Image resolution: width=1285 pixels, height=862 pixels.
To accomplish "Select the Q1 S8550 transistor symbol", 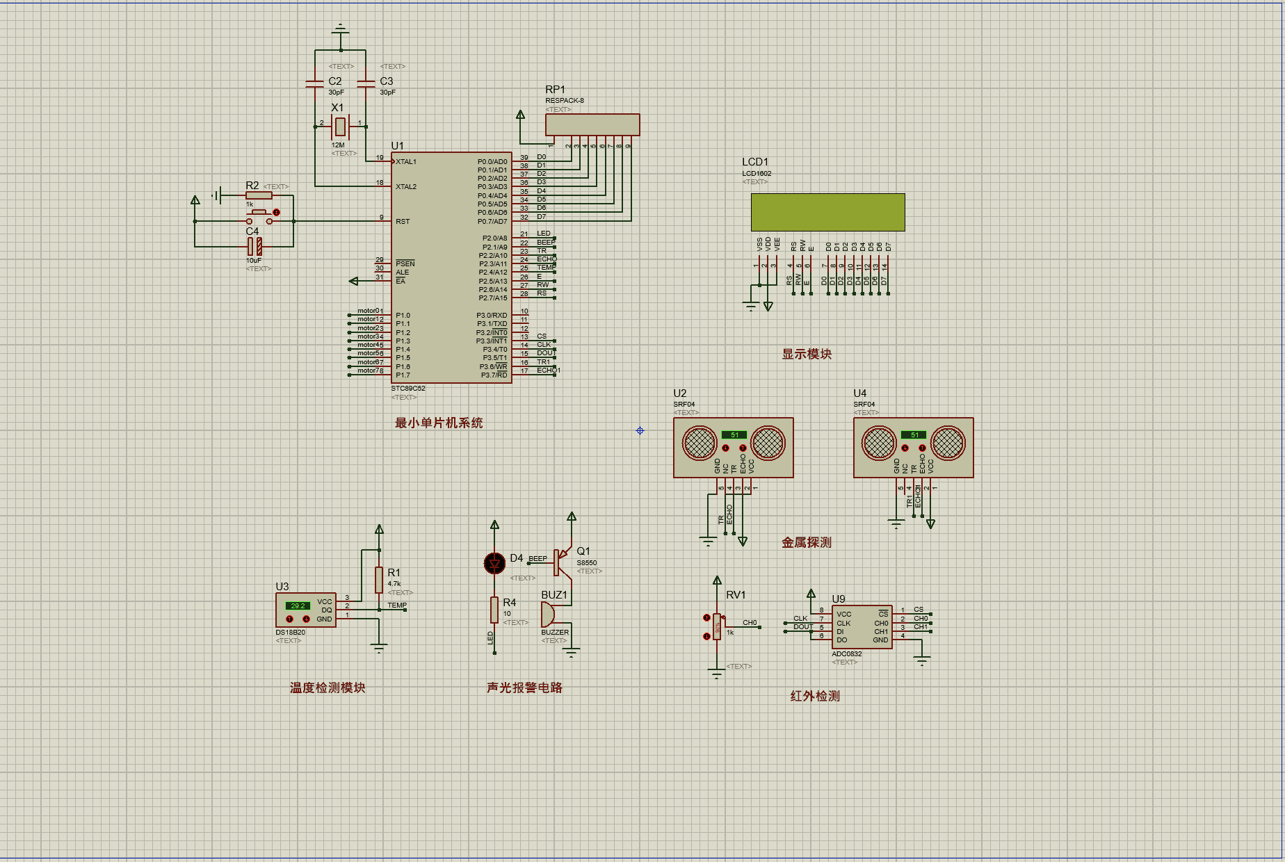I will click(563, 562).
